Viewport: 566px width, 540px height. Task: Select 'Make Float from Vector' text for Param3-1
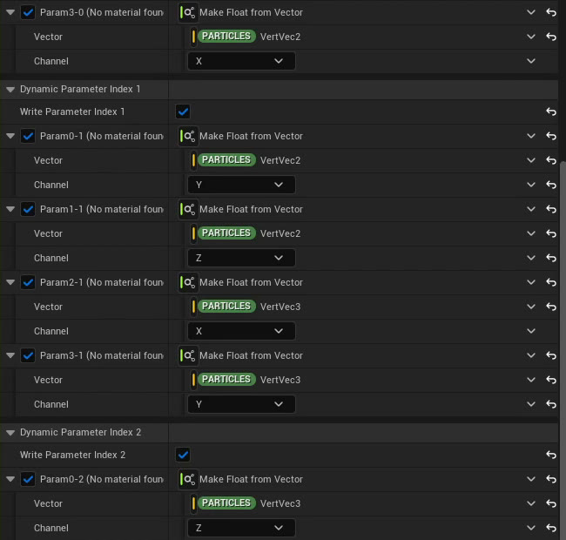point(252,355)
